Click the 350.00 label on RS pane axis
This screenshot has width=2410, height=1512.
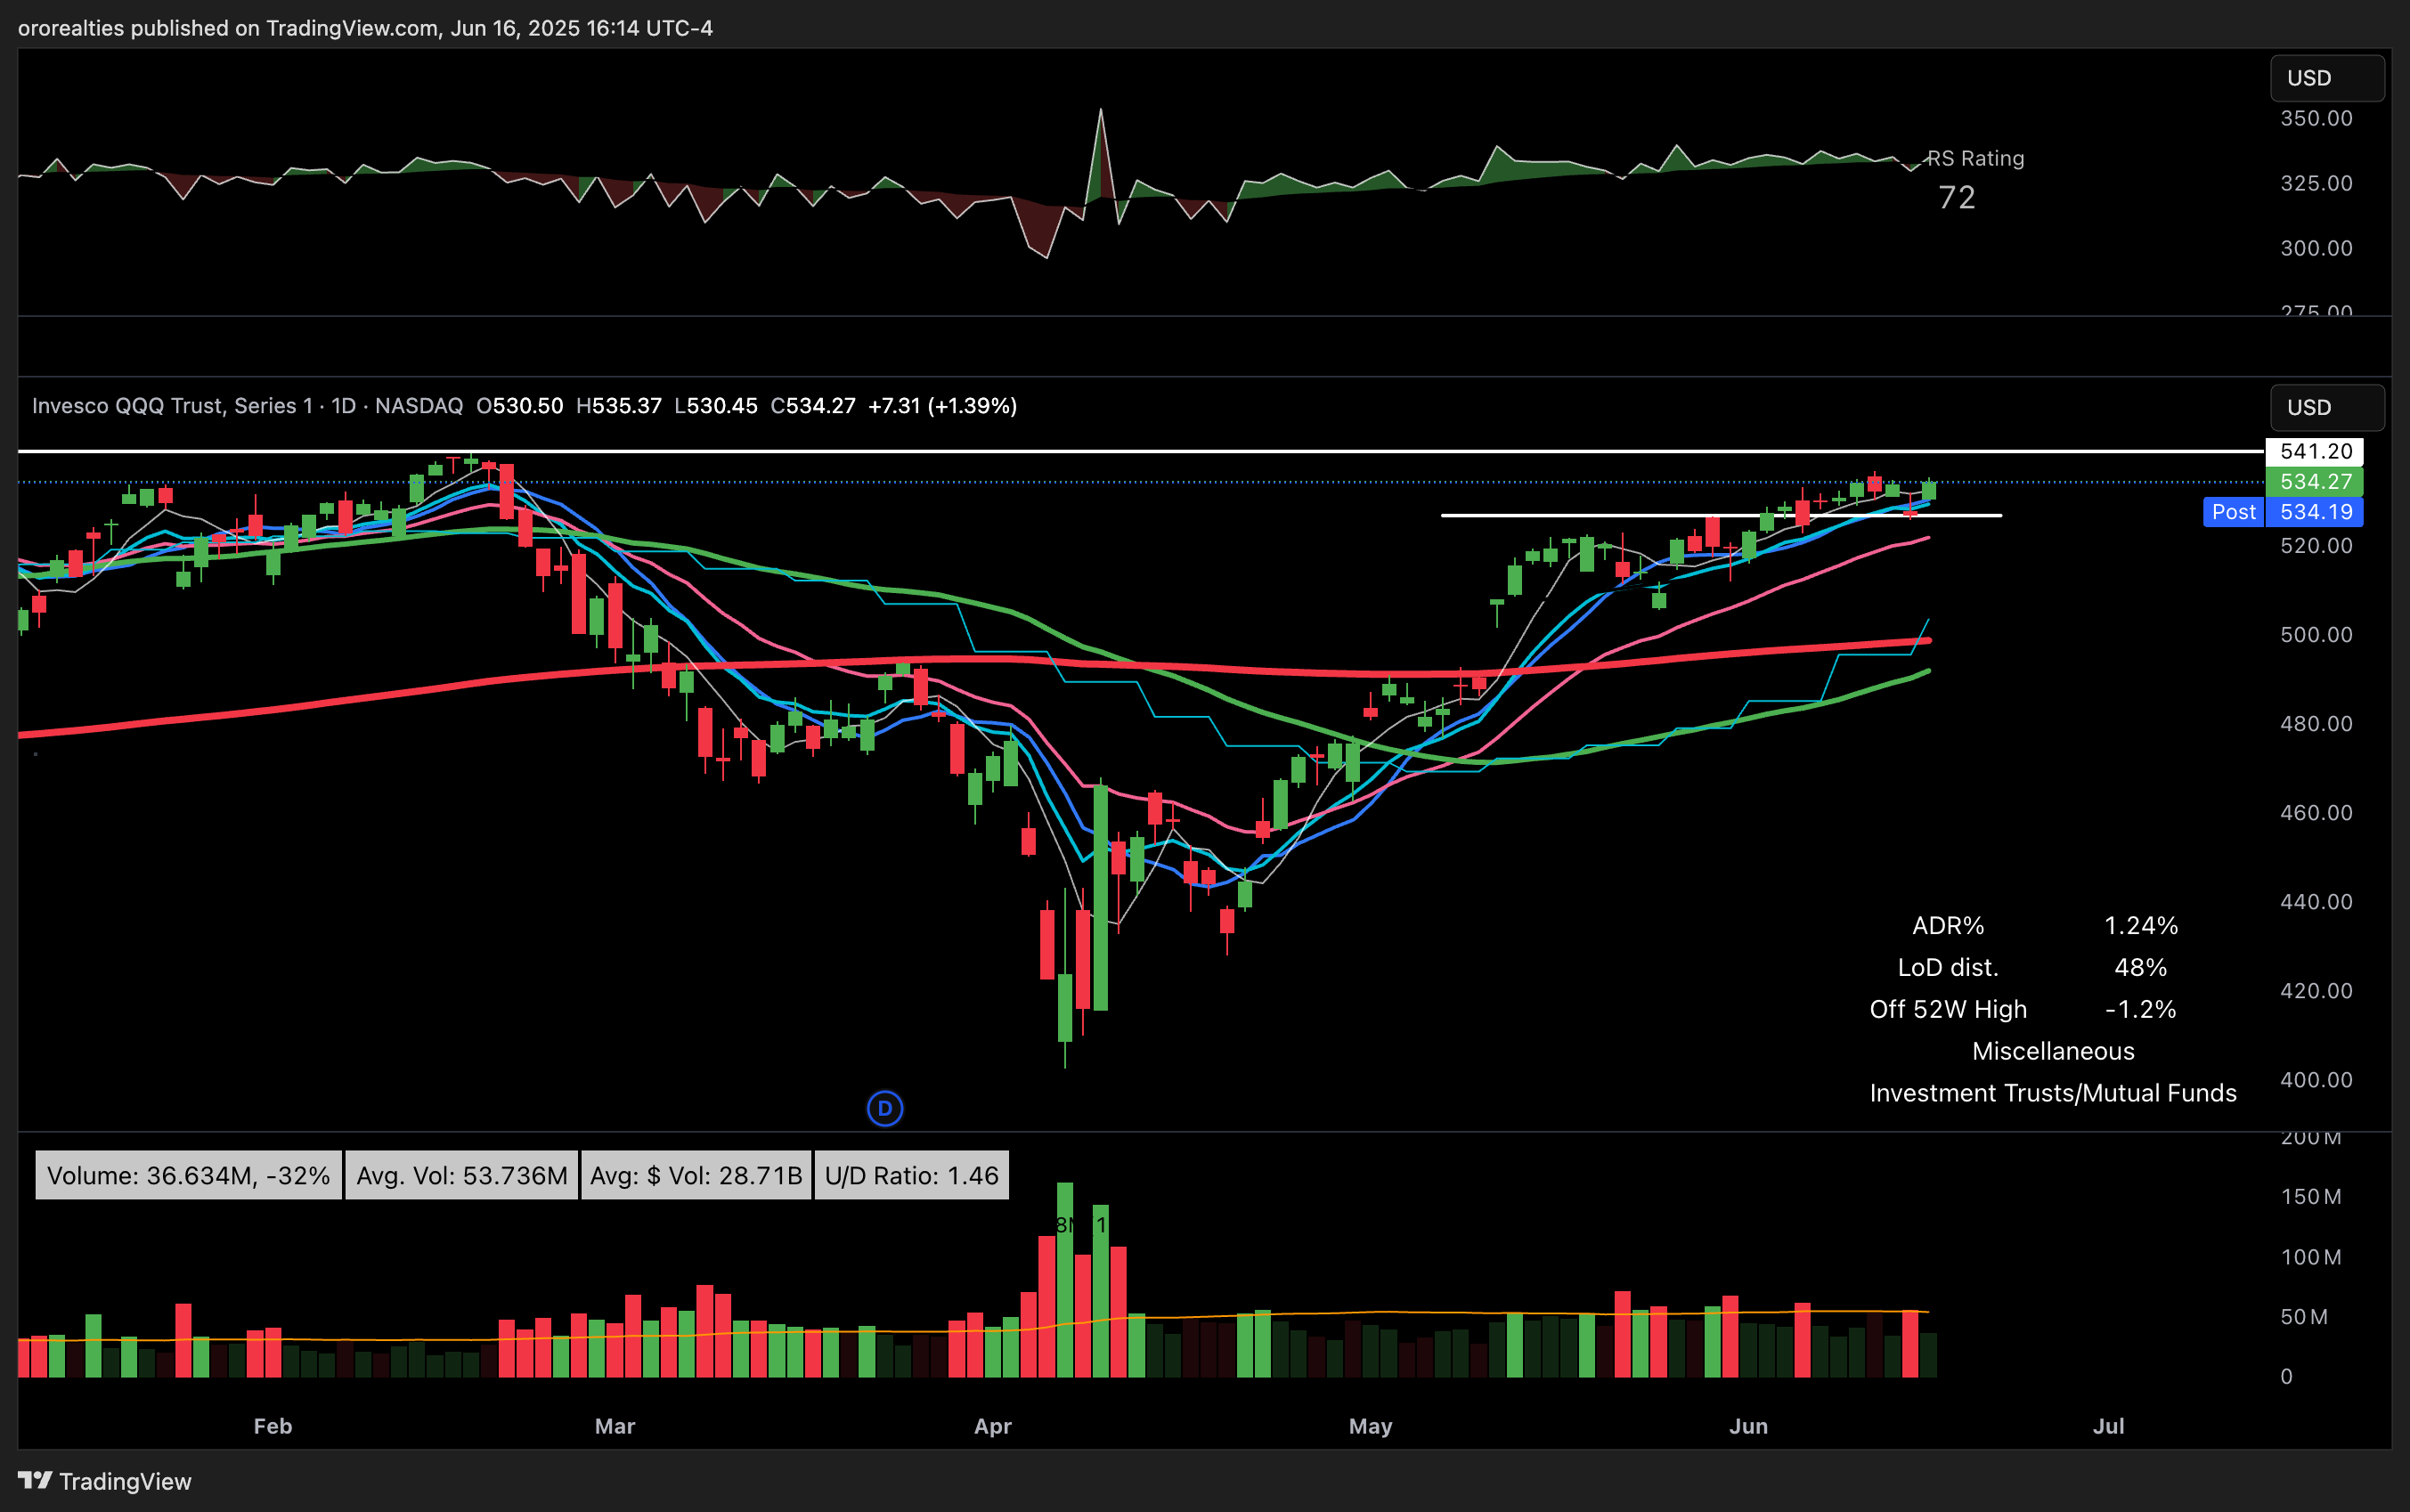(2316, 118)
